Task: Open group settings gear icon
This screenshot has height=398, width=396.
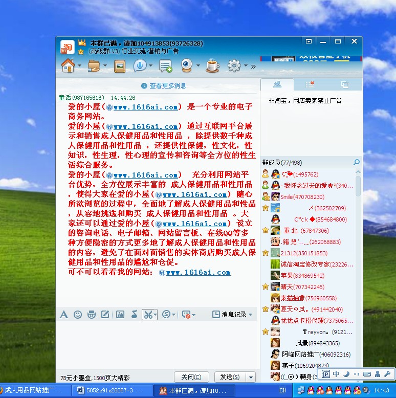Action: point(234,66)
